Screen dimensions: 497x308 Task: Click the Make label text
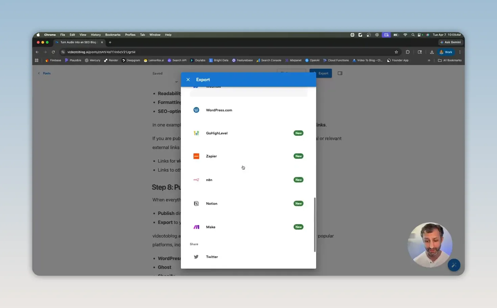pos(211,227)
